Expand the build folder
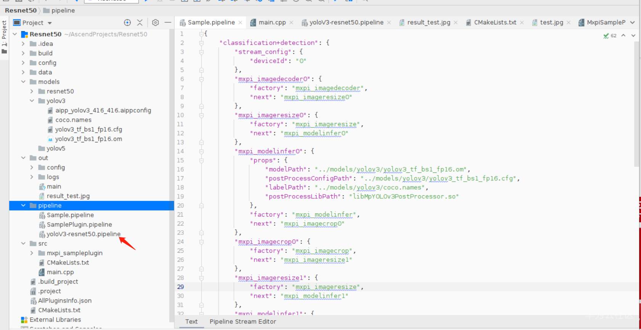 [23, 53]
